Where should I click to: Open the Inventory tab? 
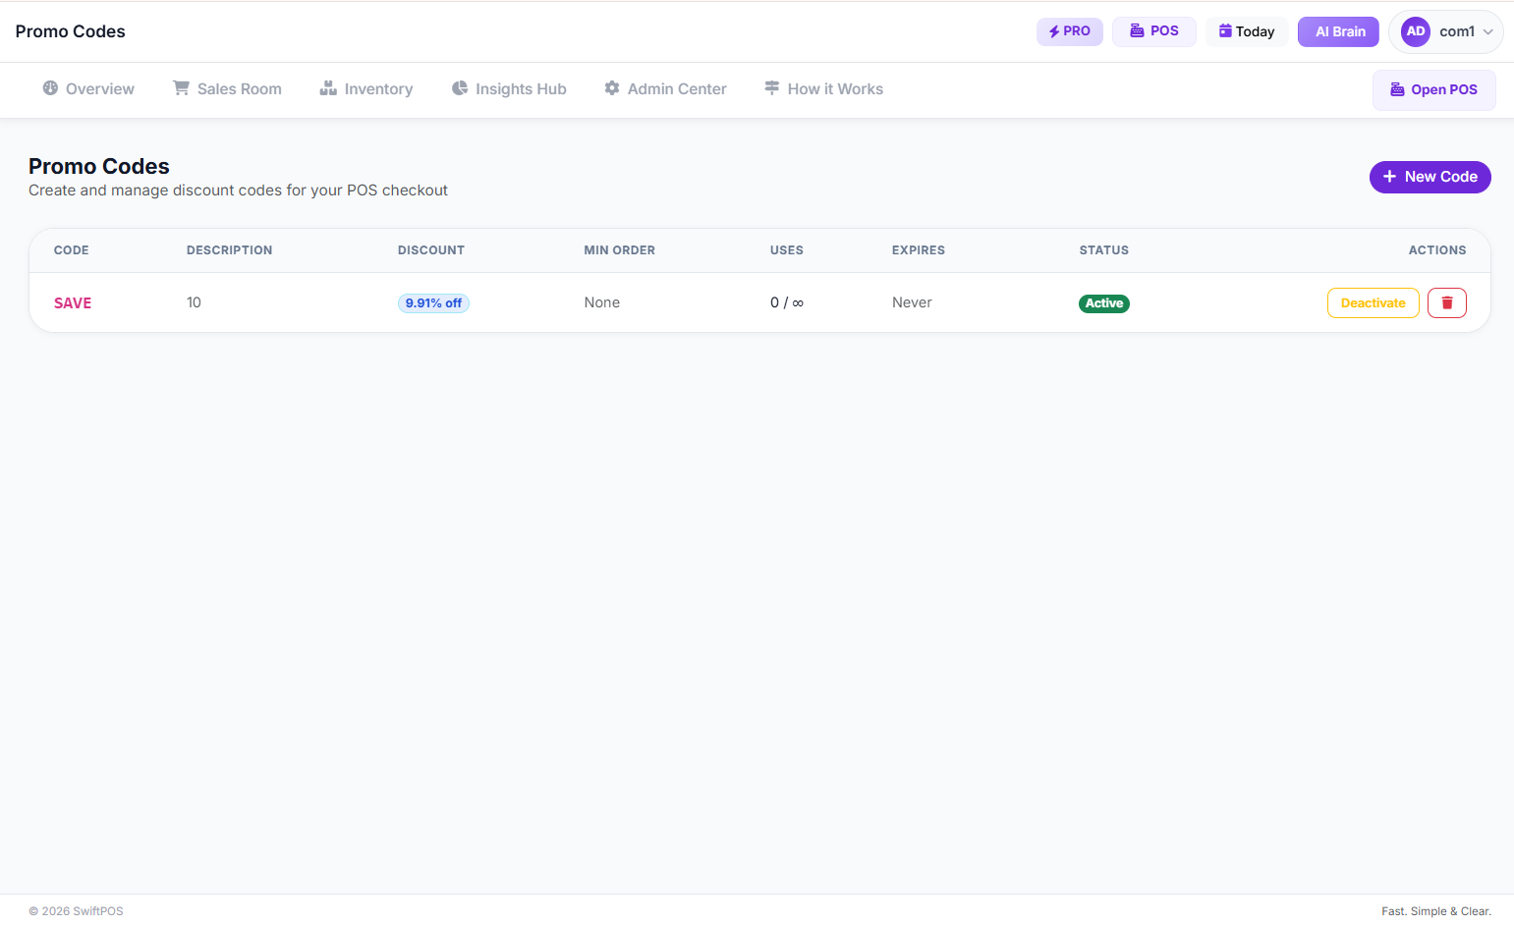[x=365, y=88]
